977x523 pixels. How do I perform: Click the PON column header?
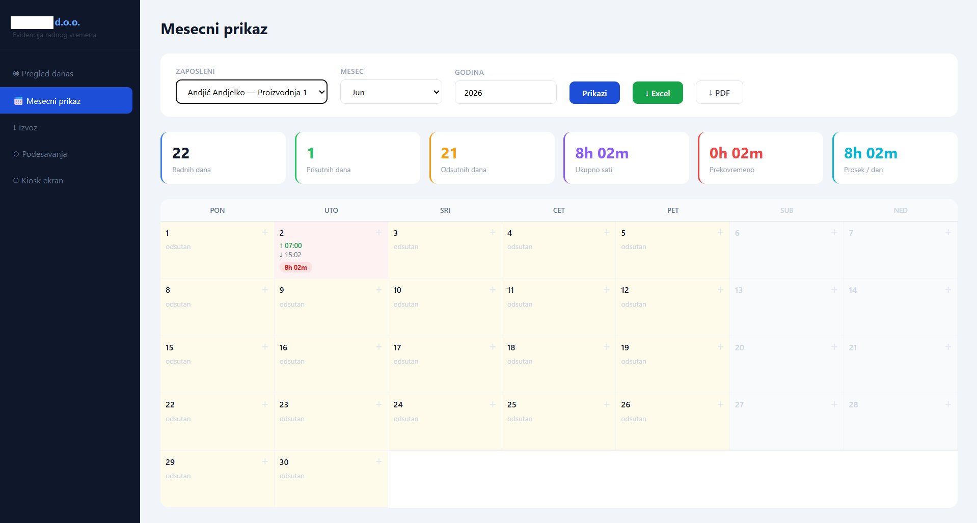[x=218, y=210]
